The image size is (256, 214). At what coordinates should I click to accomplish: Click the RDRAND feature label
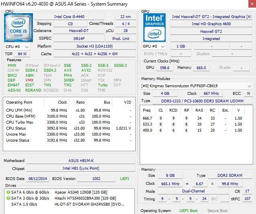click(x=33, y=90)
